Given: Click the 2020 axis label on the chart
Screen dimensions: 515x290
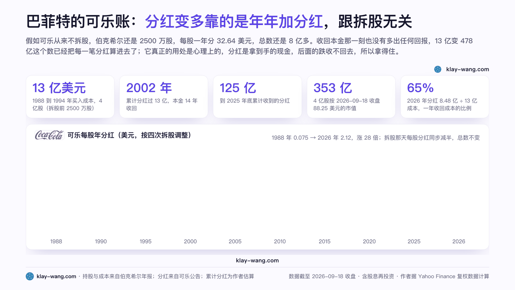Looking at the screenshot, I should pyautogui.click(x=369, y=241).
